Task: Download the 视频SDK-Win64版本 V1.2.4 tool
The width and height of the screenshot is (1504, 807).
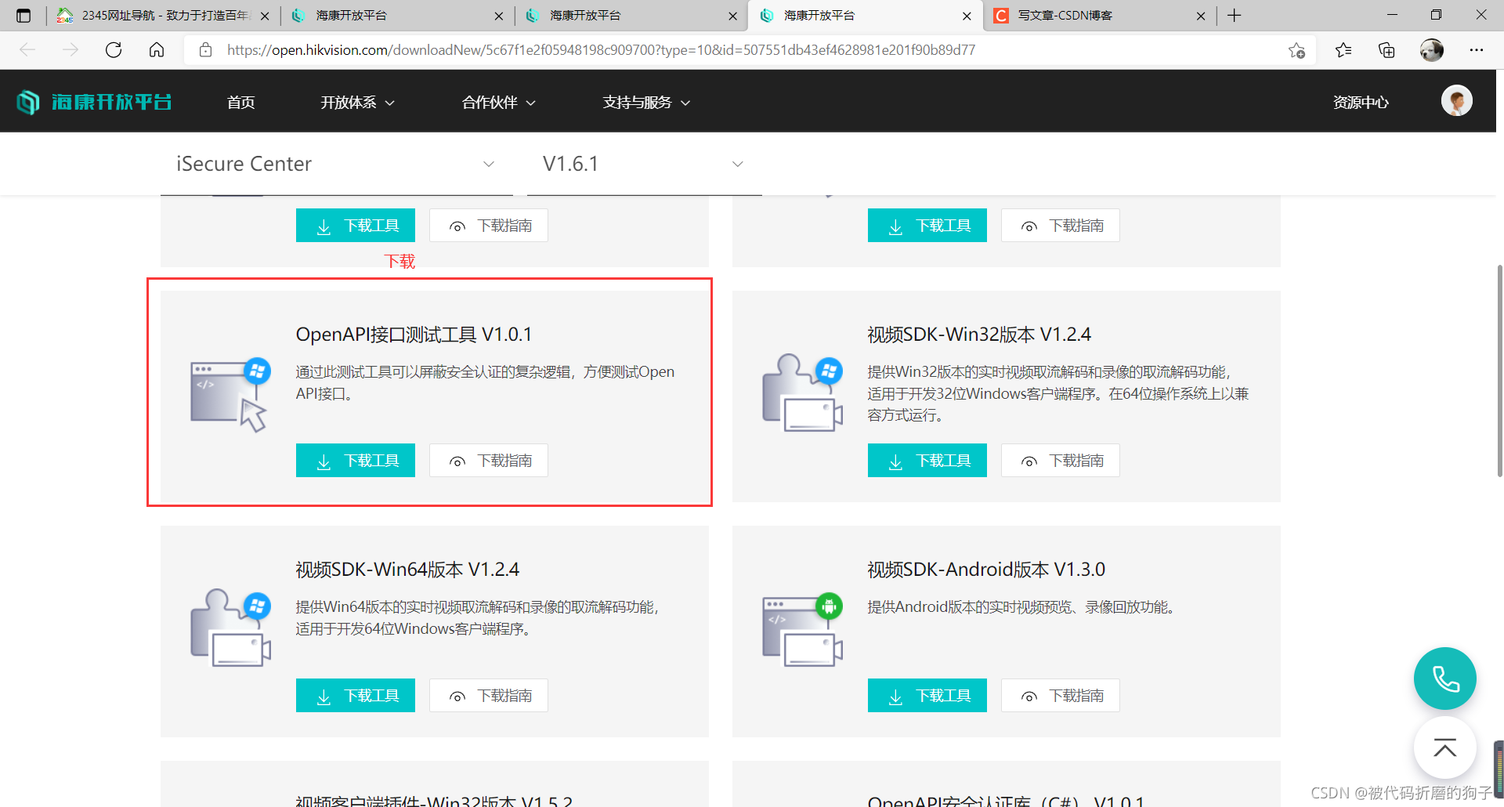Action: 356,696
